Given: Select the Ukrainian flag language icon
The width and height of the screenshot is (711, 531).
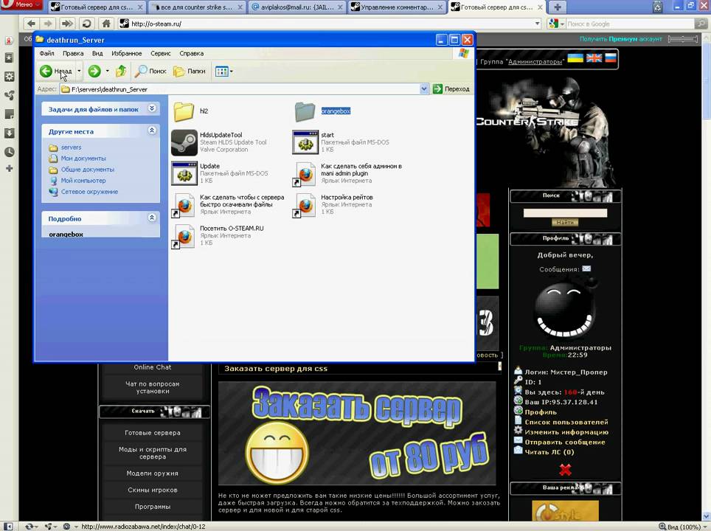Looking at the screenshot, I should pos(575,58).
